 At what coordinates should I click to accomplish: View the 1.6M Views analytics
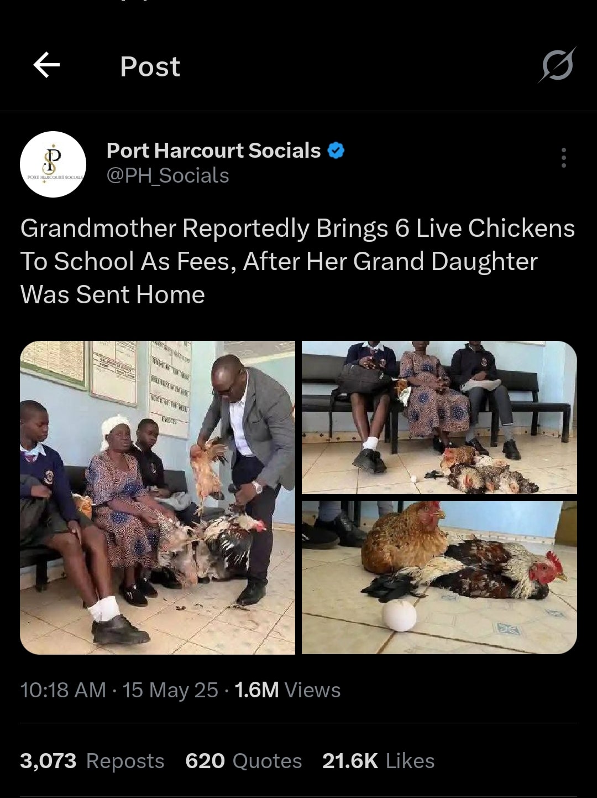click(287, 690)
